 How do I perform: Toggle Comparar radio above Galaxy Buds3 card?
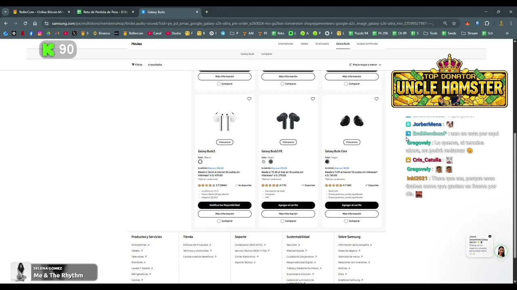(x=219, y=84)
